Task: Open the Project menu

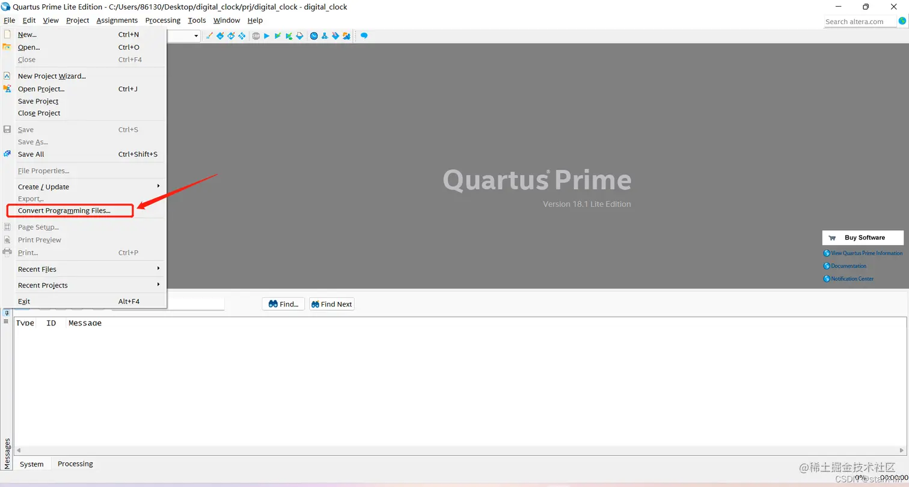Action: click(78, 20)
